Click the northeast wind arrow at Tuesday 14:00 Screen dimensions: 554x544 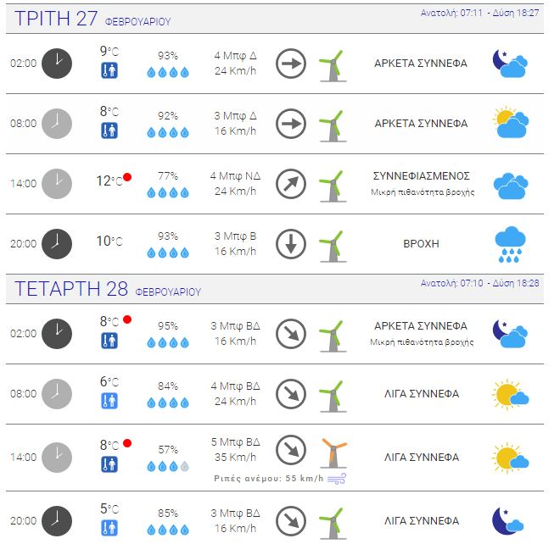291,184
